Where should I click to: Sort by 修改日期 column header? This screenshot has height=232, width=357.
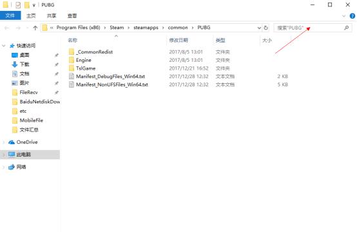point(179,41)
